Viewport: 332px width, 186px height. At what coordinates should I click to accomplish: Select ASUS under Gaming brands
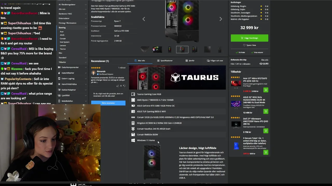pos(62,35)
